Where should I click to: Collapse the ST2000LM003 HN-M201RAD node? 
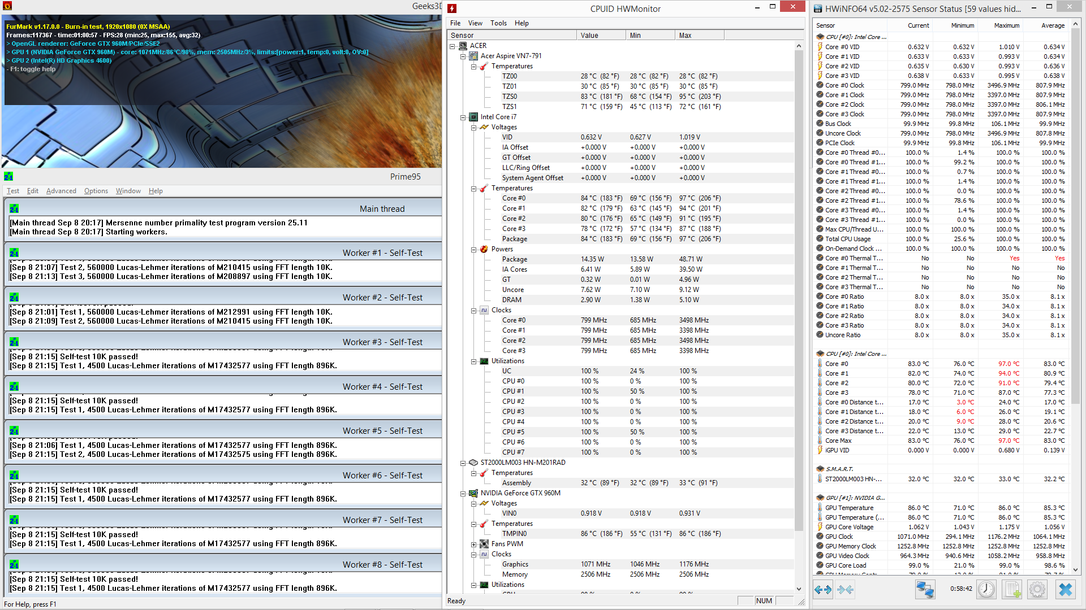(x=463, y=463)
